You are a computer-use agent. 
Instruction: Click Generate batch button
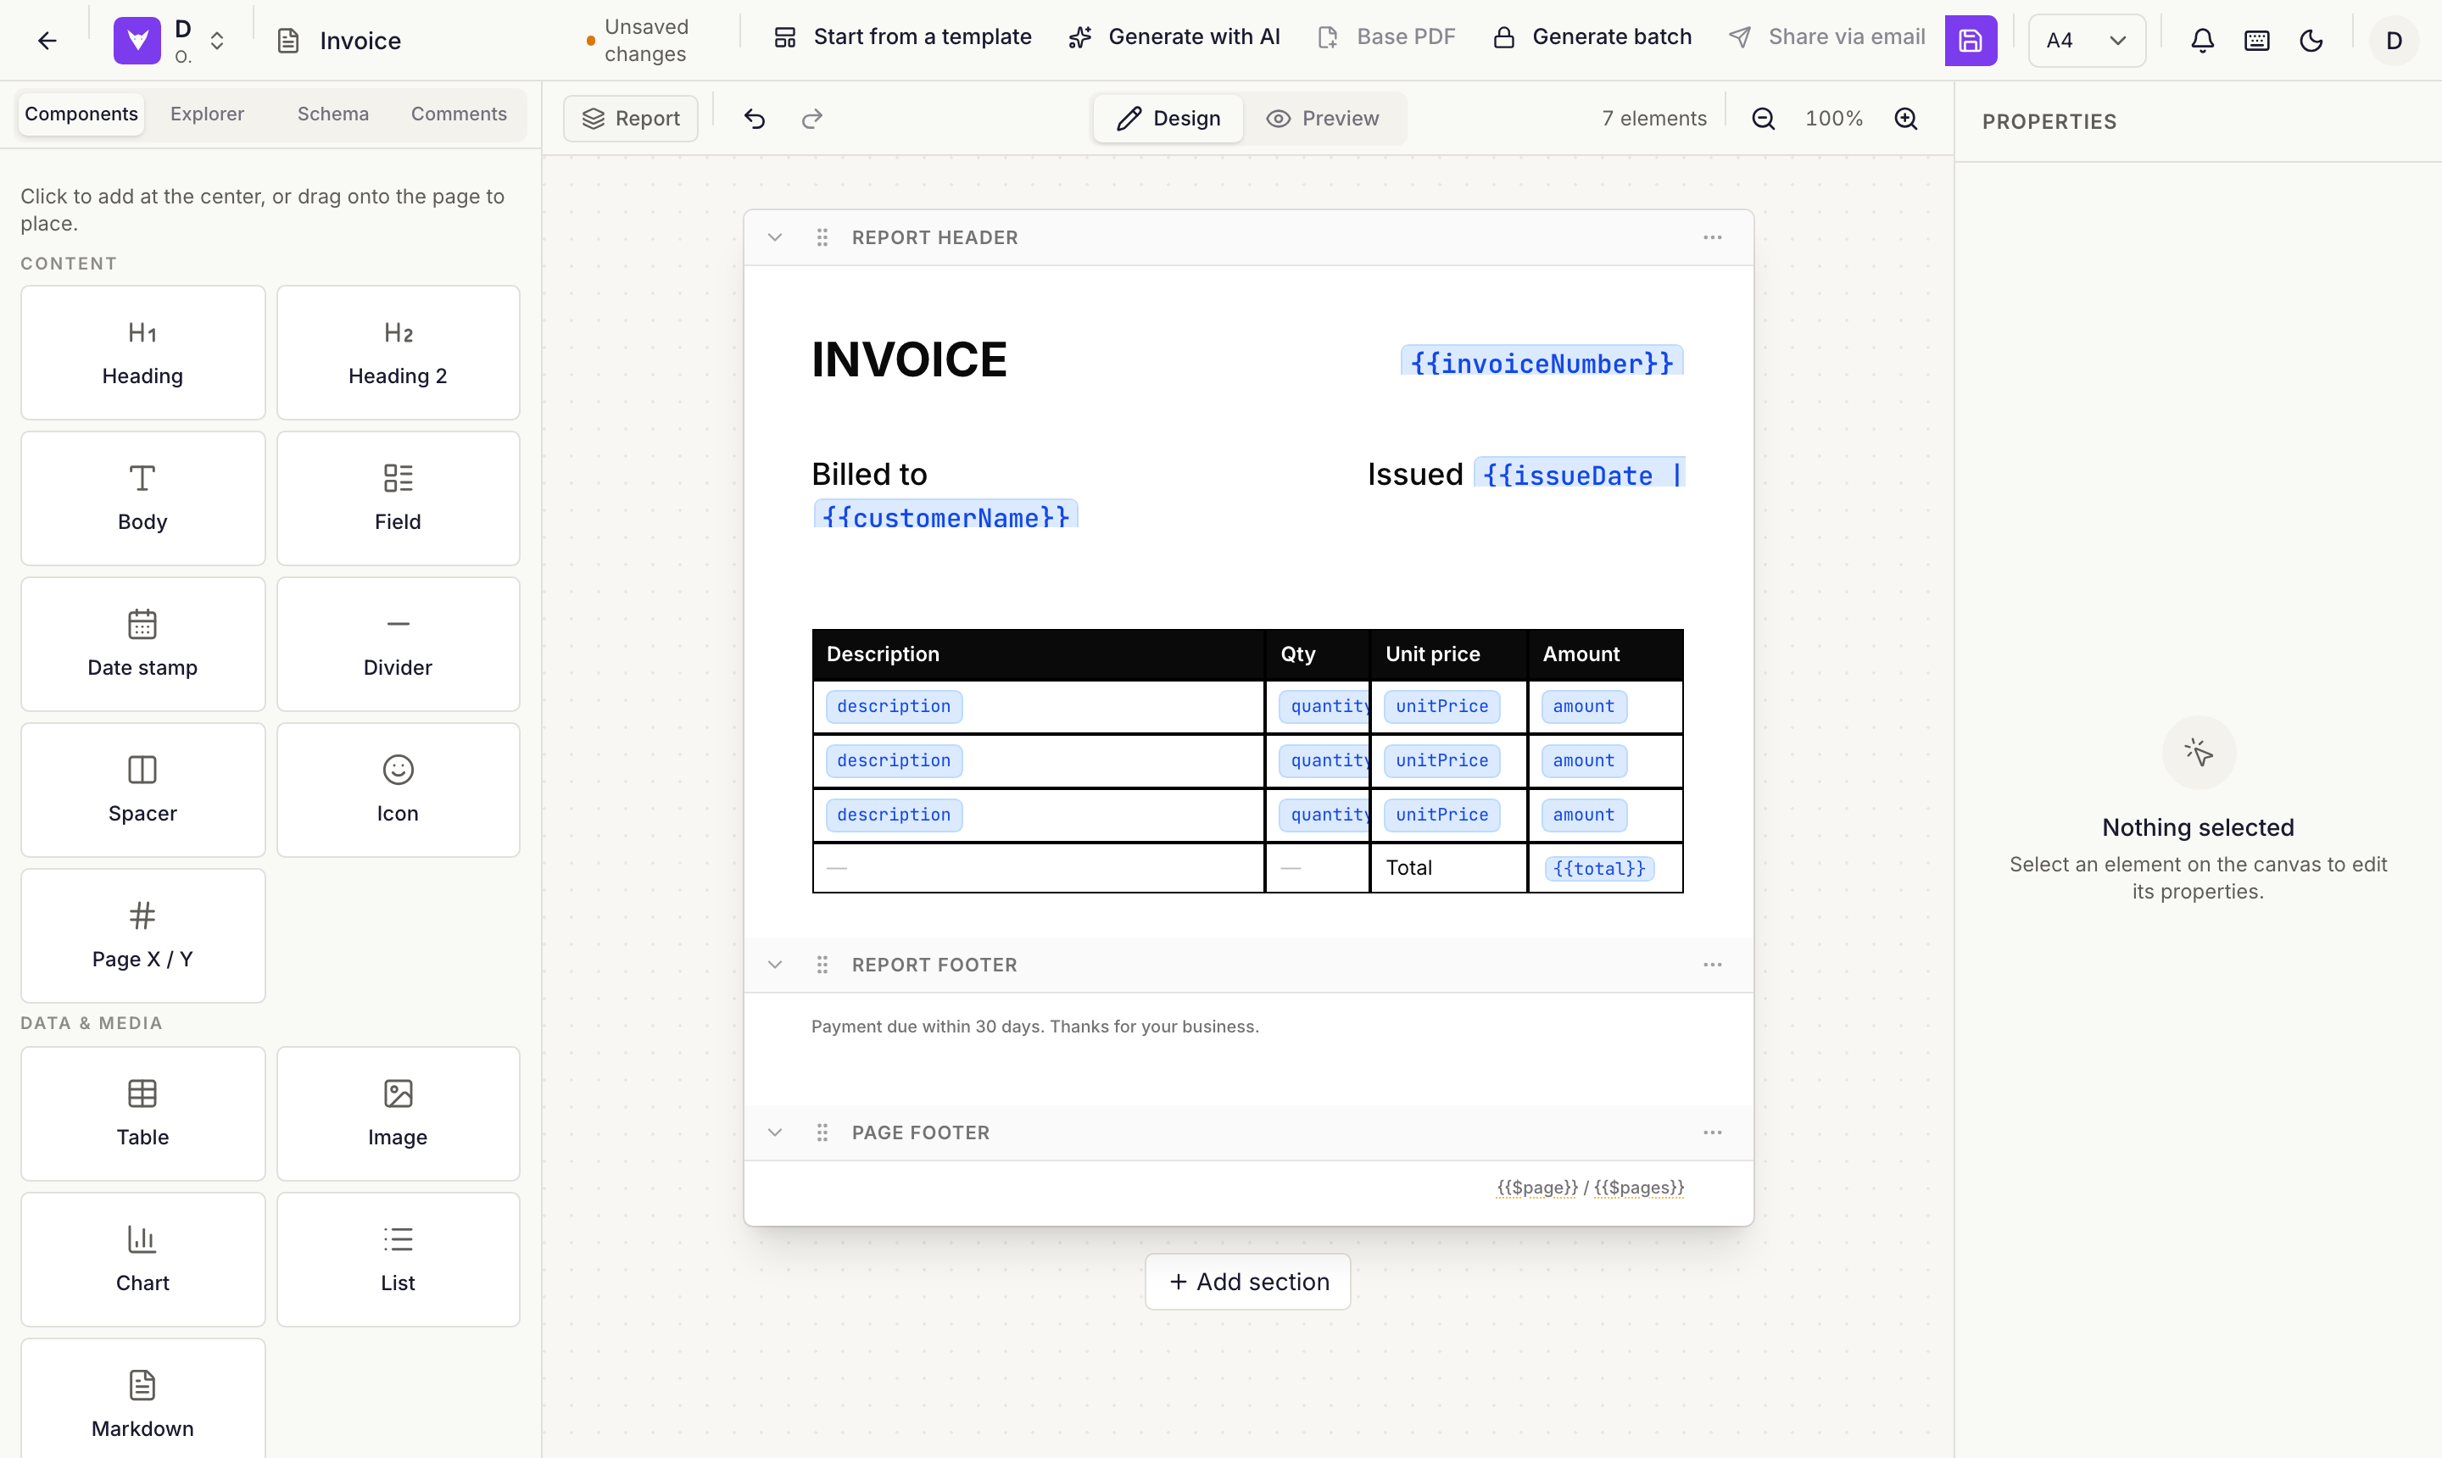tap(1593, 37)
